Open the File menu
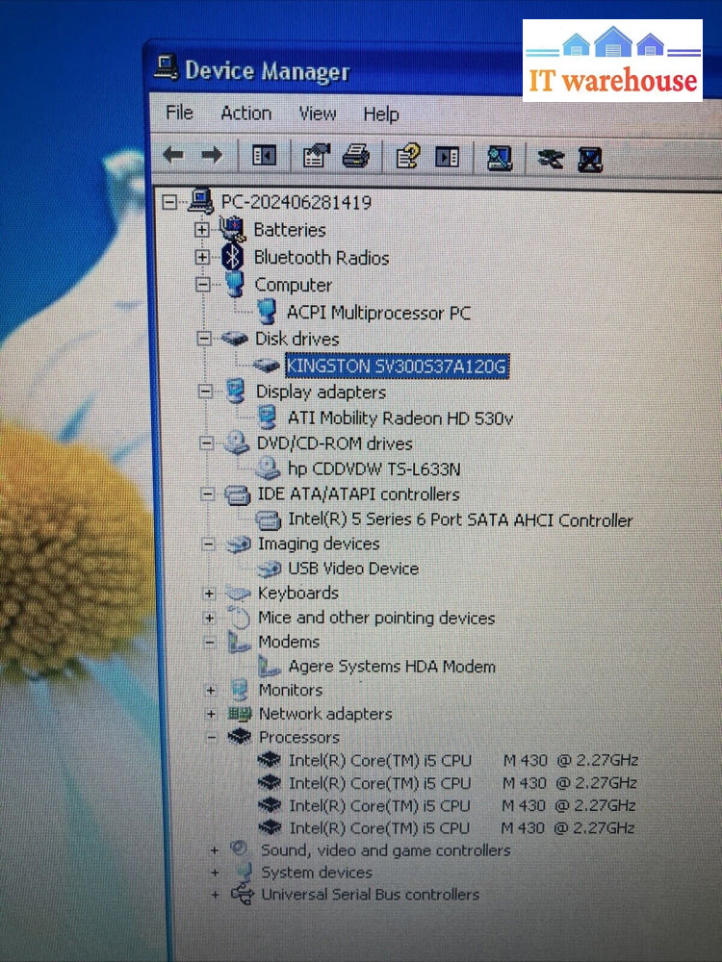The width and height of the screenshot is (722, 962). click(x=179, y=113)
